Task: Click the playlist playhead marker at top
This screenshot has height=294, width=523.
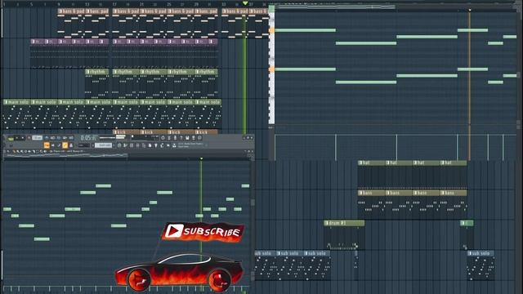Action: (245, 3)
